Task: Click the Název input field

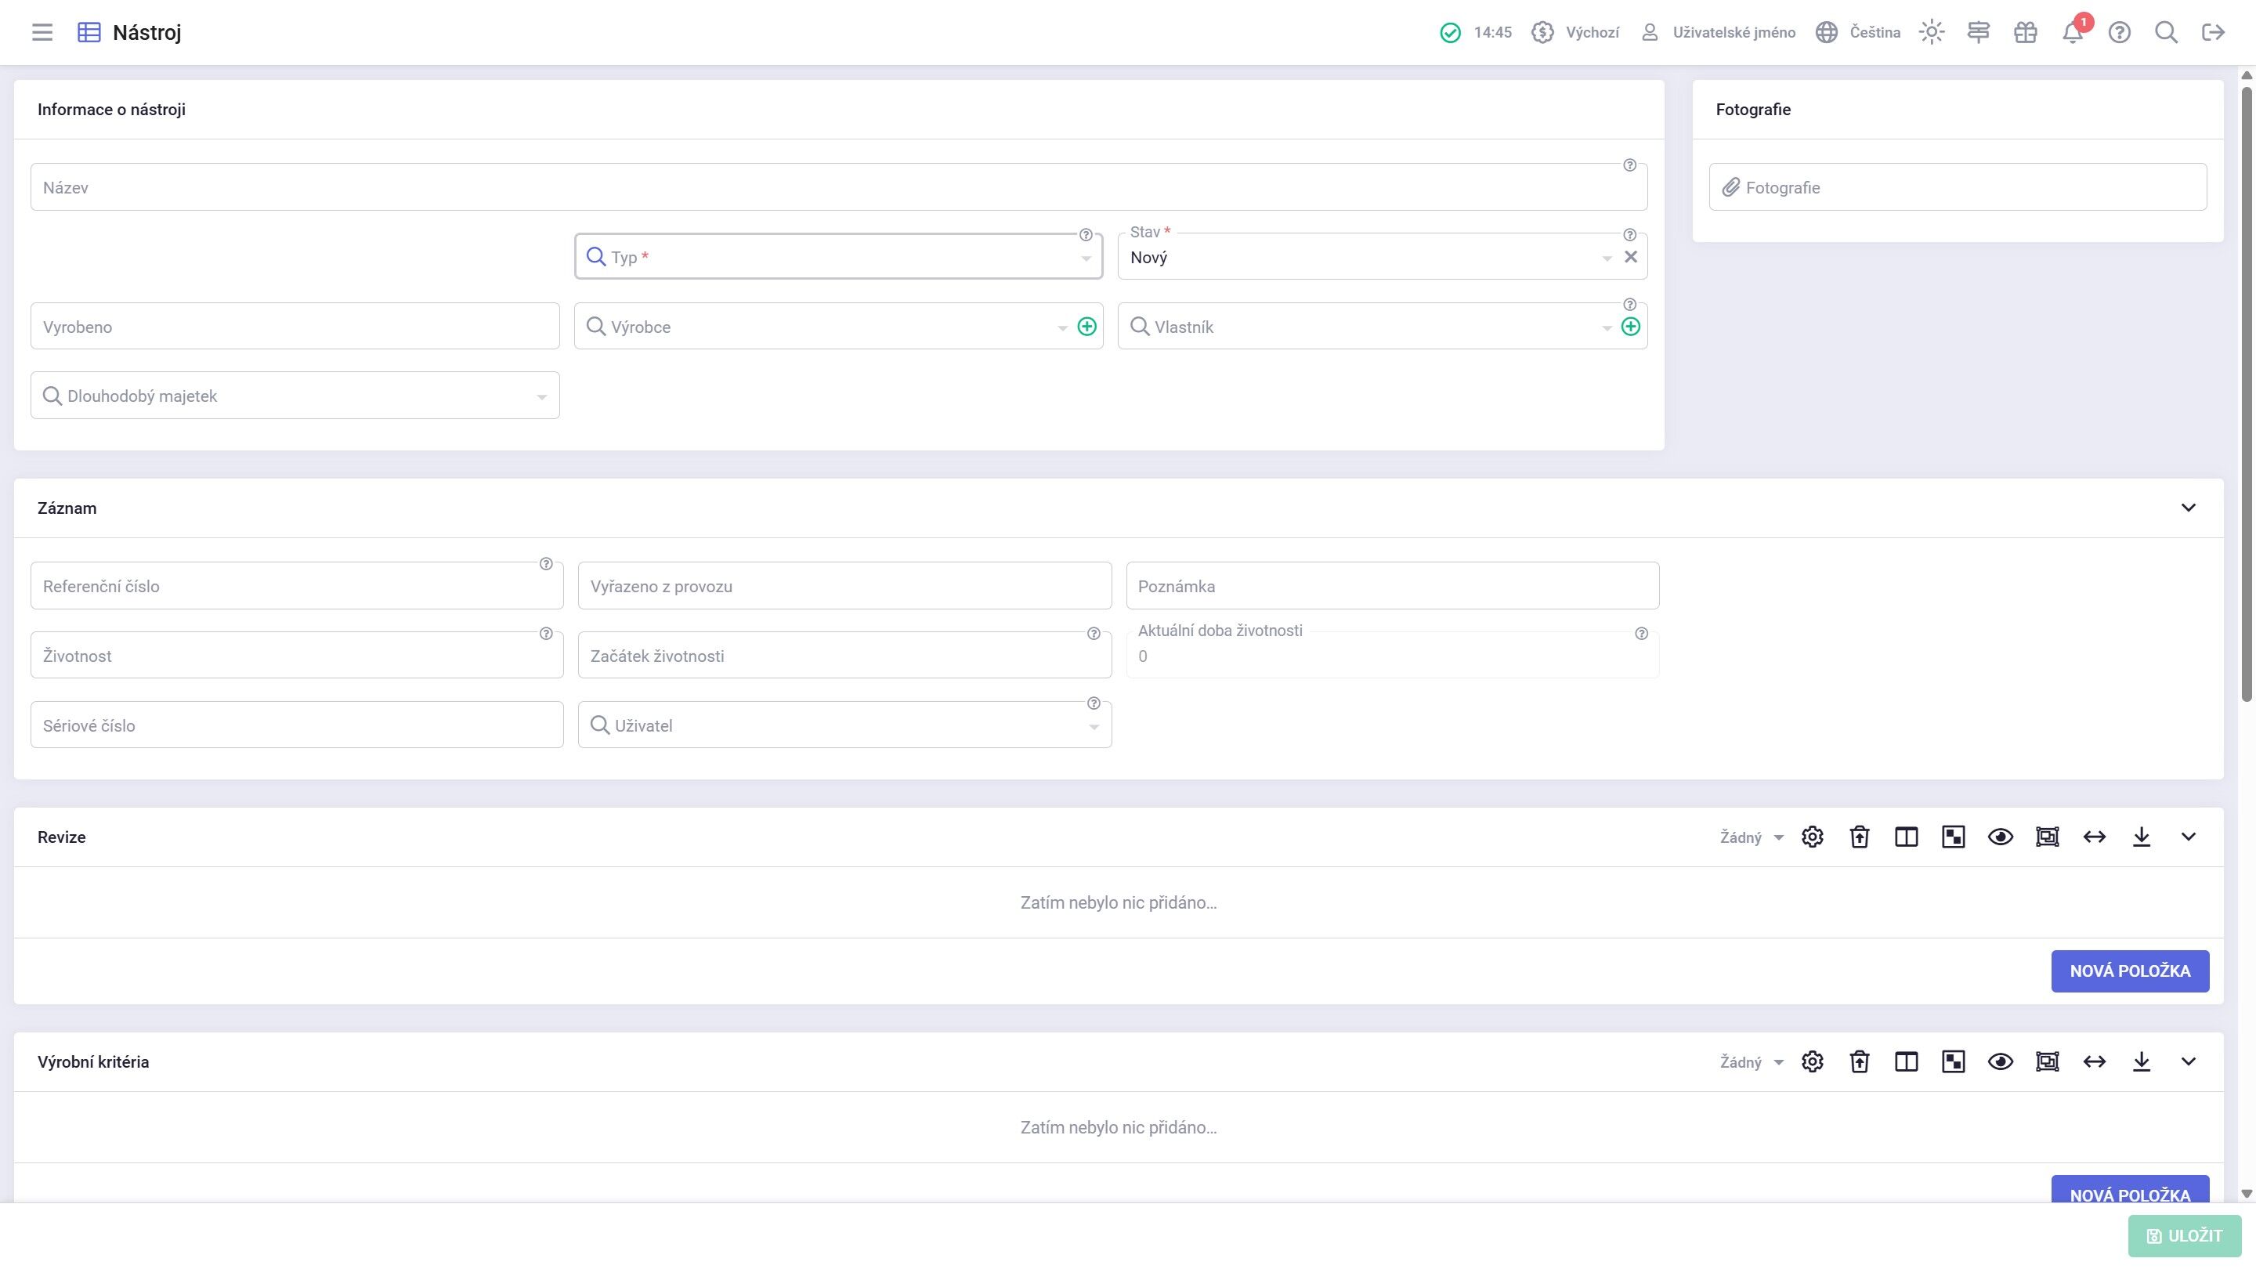Action: click(x=837, y=187)
